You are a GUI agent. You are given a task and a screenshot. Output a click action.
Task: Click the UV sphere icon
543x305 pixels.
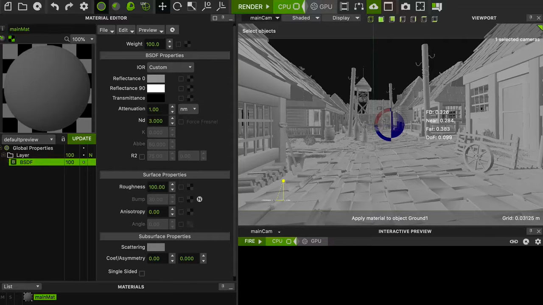(x=145, y=6)
